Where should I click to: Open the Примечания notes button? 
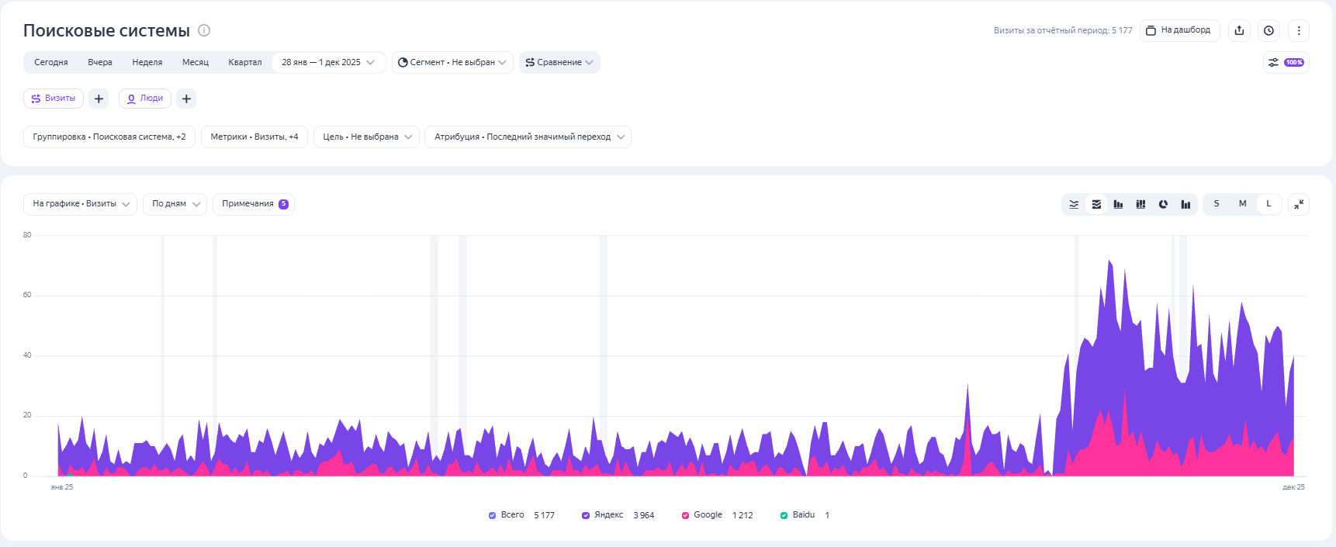tap(254, 204)
